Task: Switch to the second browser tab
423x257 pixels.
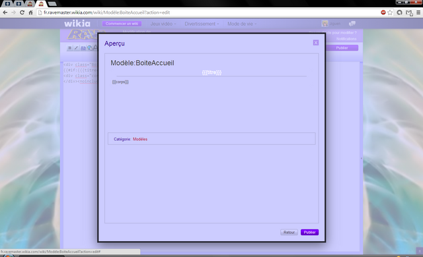Action: pos(19,4)
